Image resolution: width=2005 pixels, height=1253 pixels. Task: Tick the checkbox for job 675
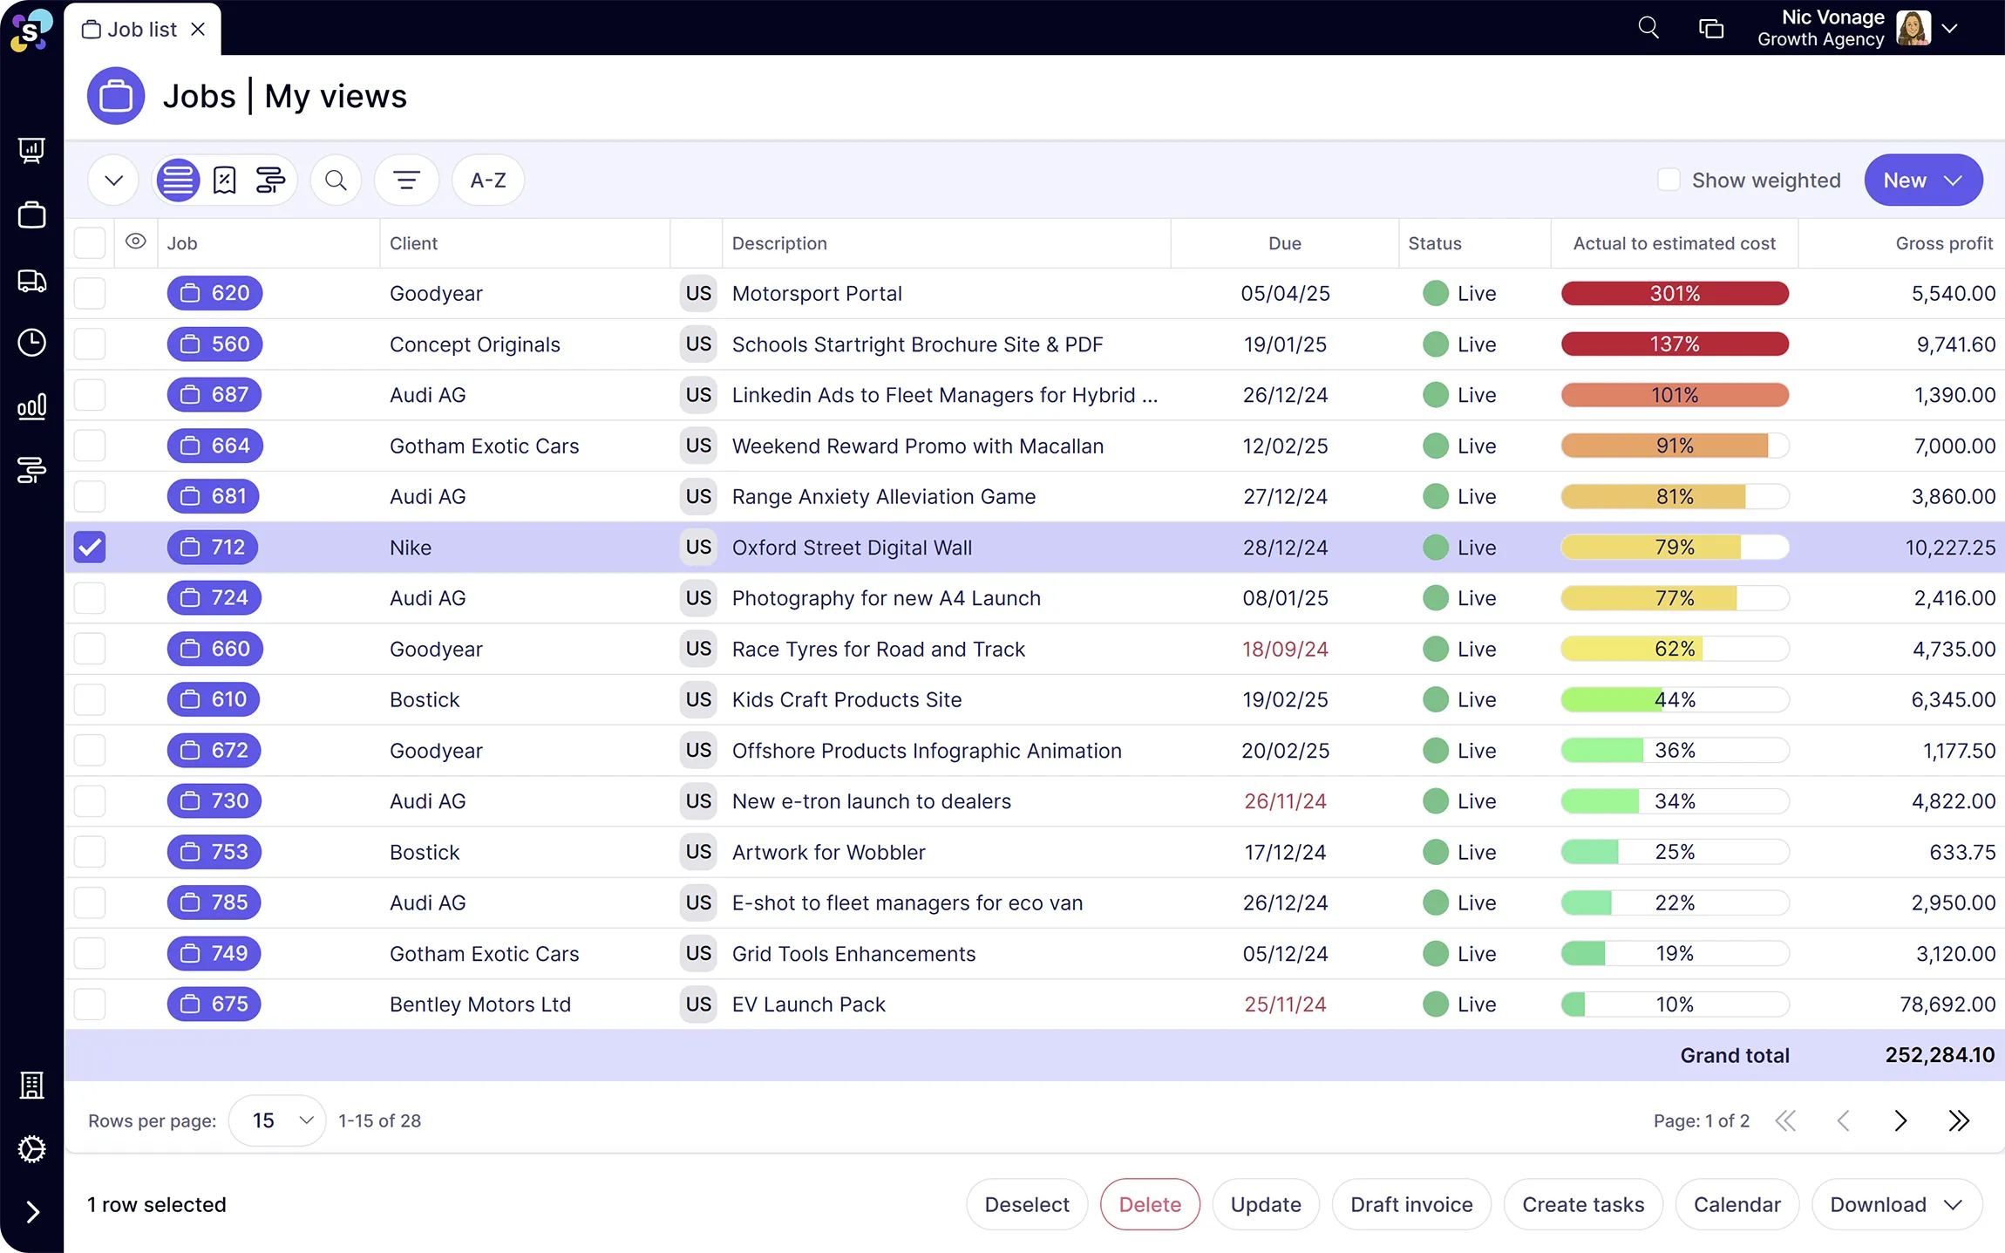point(90,1004)
